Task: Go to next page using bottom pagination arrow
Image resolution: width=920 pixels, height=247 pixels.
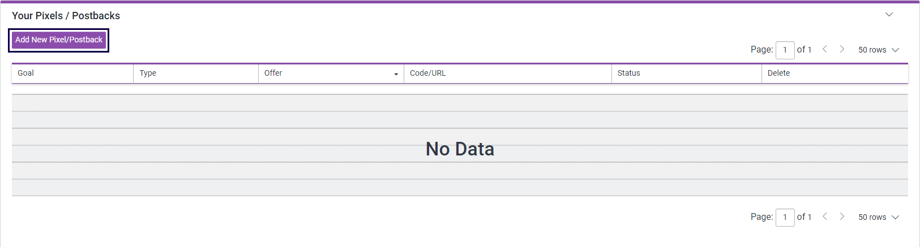Action: pos(842,216)
